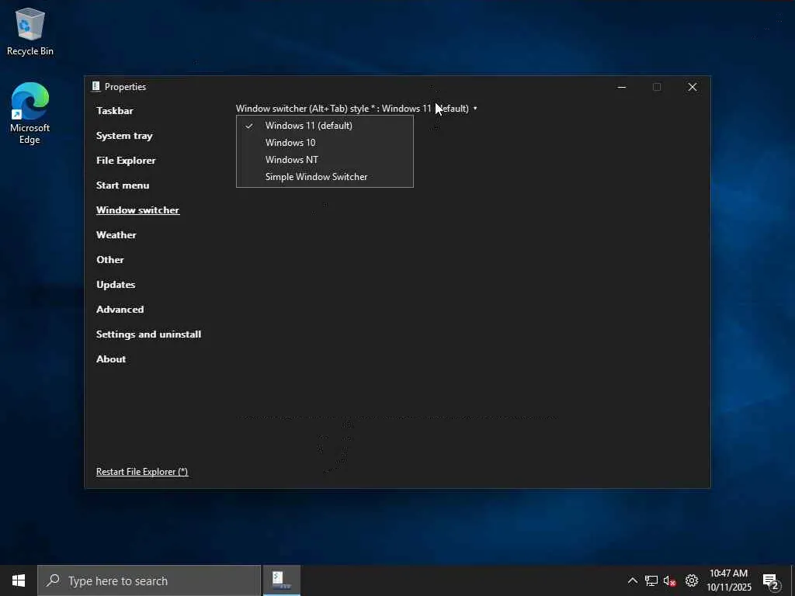Go to the Updates section
The width and height of the screenshot is (795, 596).
pyautogui.click(x=116, y=284)
